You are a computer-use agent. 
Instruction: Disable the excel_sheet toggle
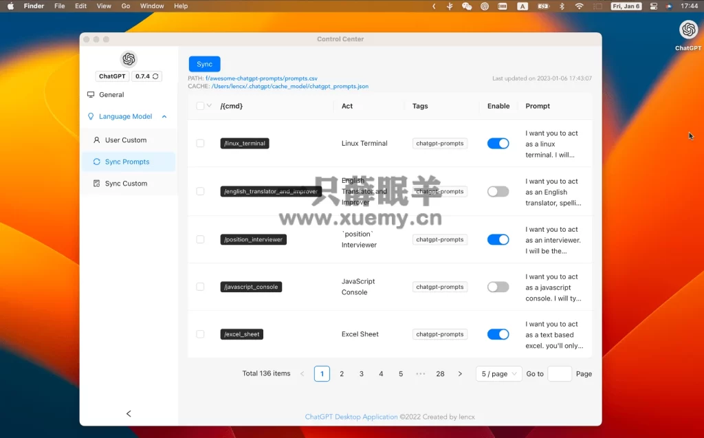point(498,334)
